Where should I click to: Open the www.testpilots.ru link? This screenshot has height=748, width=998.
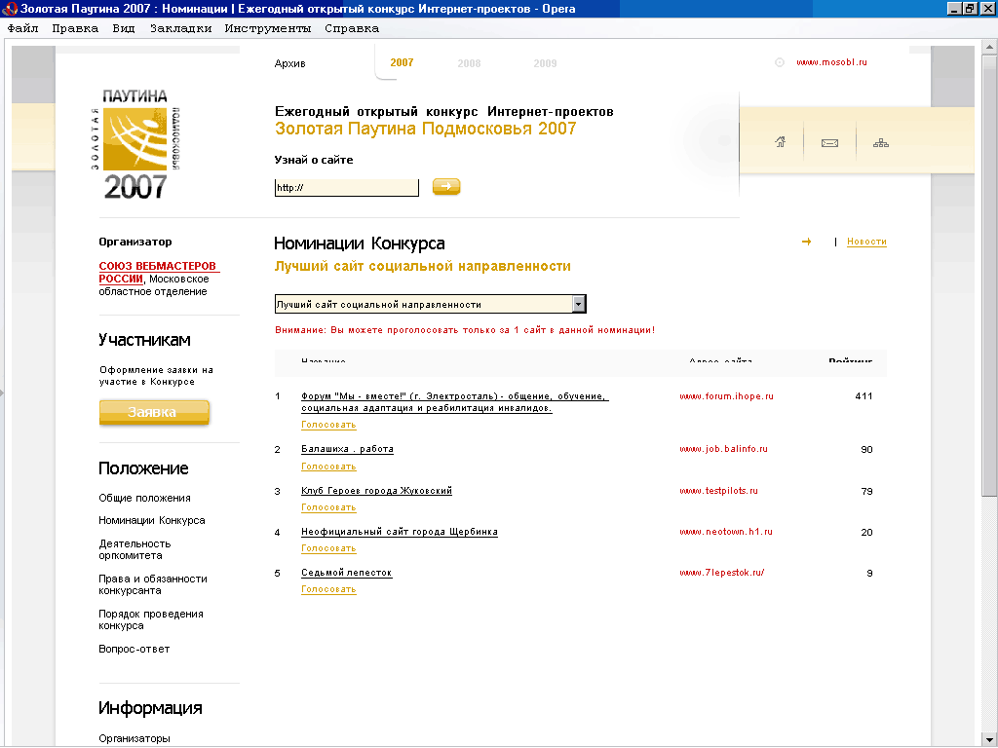coord(718,491)
